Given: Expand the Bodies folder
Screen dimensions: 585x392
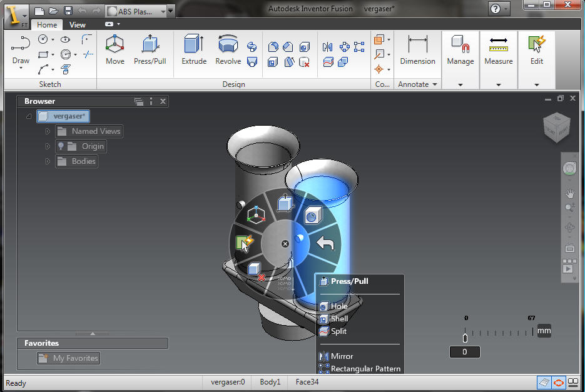Looking at the screenshot, I should pyautogui.click(x=48, y=161).
